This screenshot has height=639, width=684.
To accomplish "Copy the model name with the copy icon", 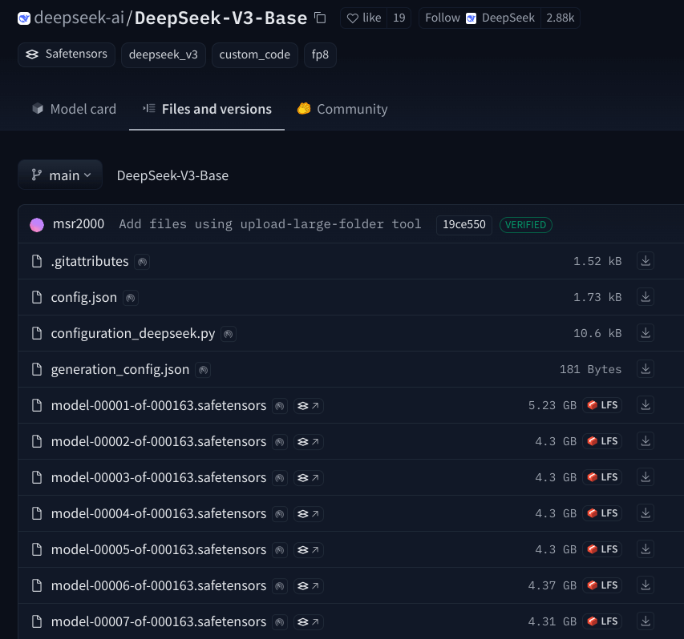I will pos(320,18).
